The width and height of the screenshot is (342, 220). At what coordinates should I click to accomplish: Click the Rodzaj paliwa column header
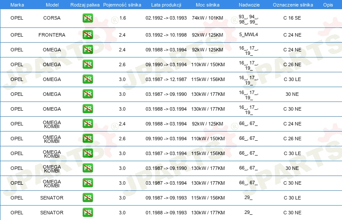(x=85, y=5)
